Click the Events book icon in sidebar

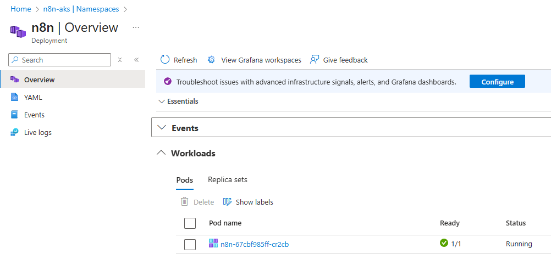coord(14,115)
